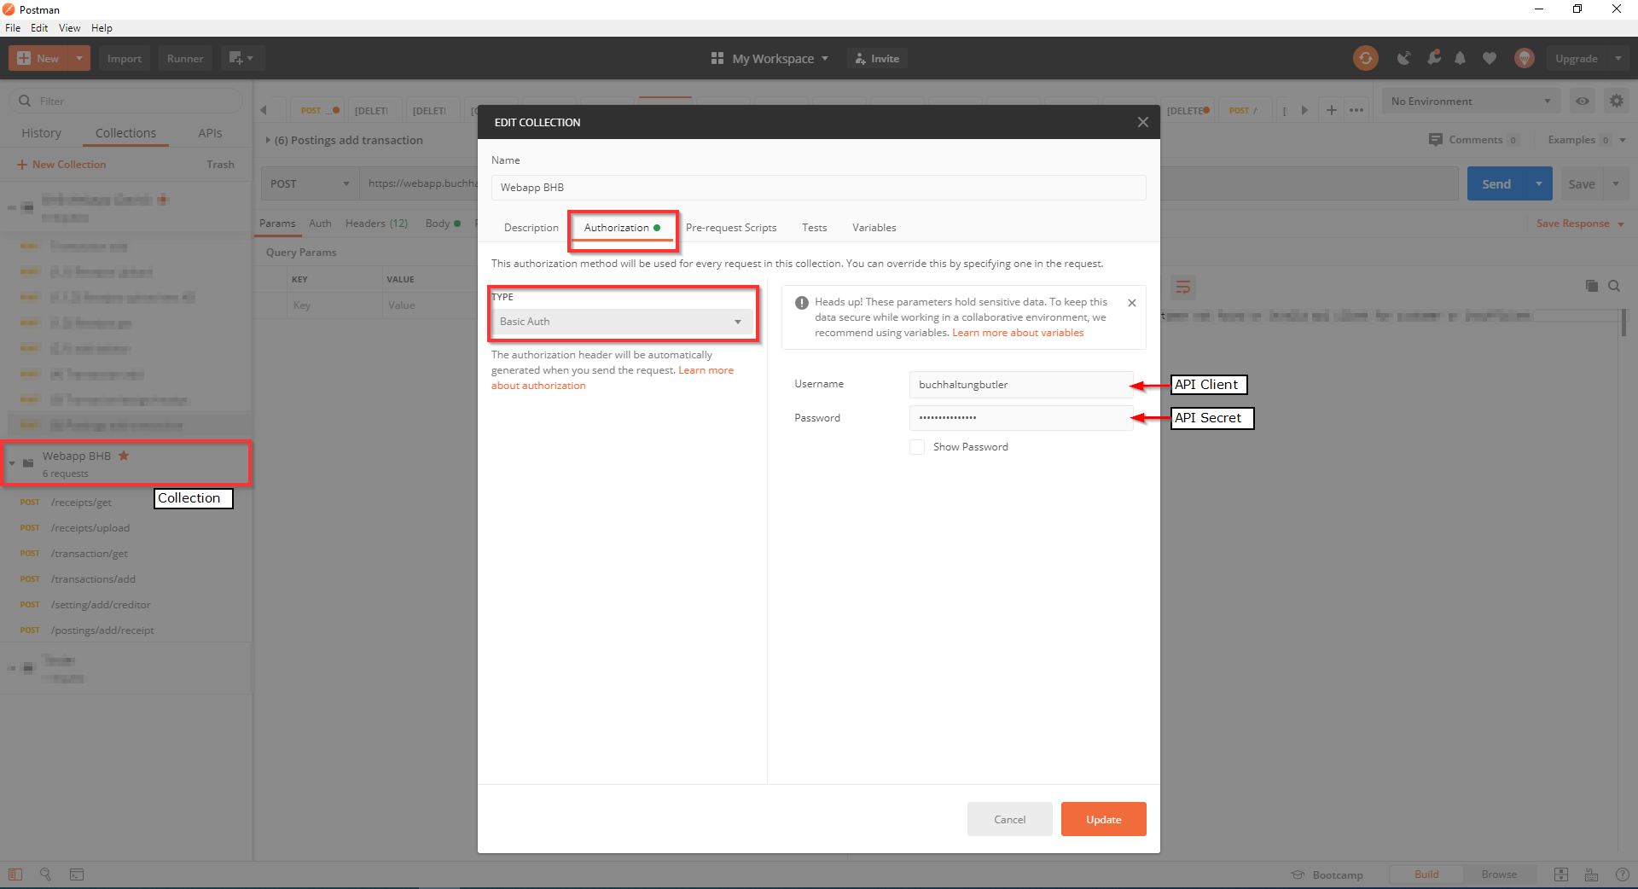
Task: Click the environment quick look eye icon
Action: [1583, 101]
